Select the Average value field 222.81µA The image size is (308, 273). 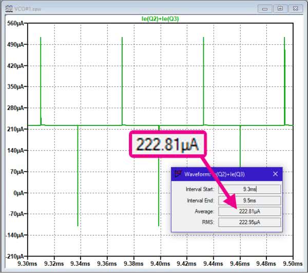point(249,211)
